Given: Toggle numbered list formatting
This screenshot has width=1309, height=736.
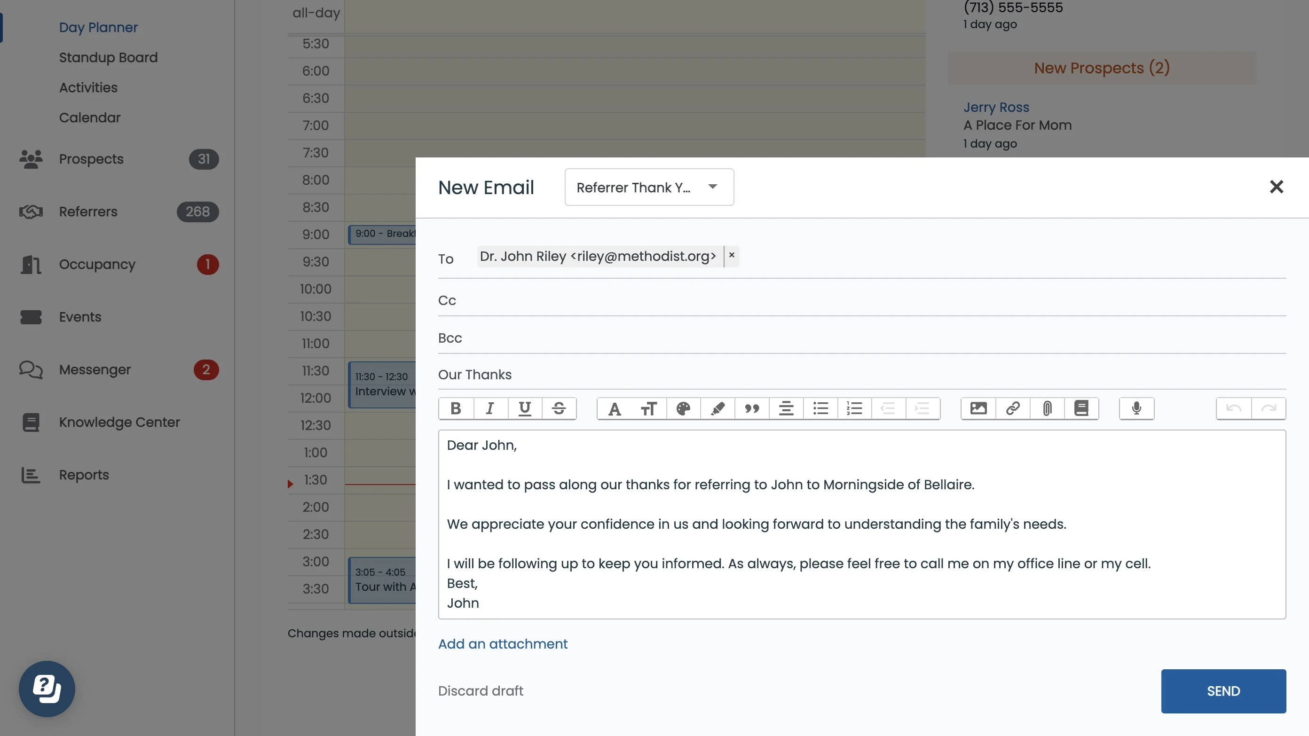Looking at the screenshot, I should (854, 408).
